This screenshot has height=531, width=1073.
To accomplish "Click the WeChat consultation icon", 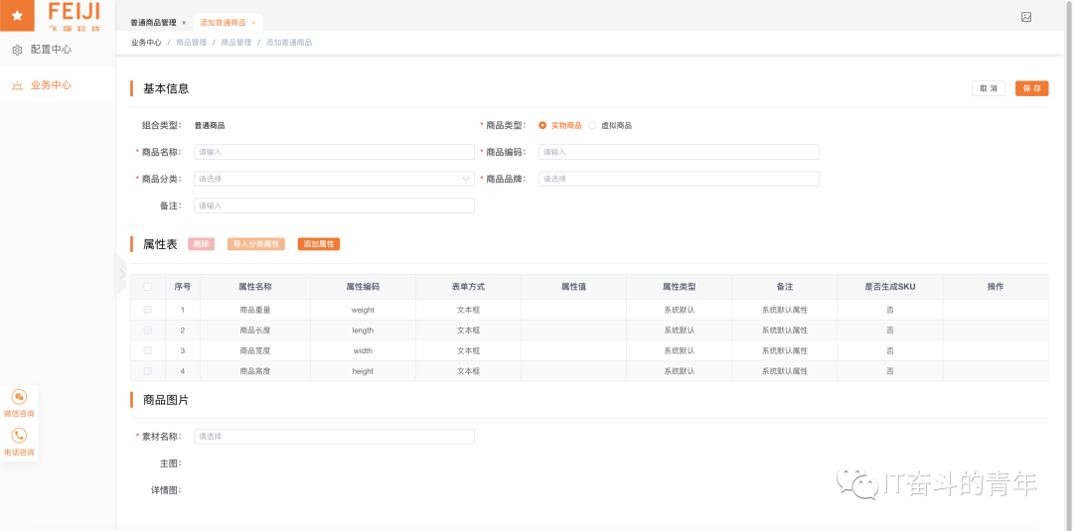I will [x=19, y=397].
